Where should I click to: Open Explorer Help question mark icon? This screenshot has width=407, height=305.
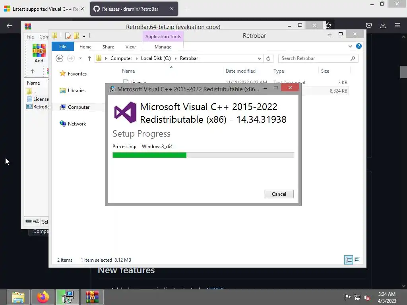[359, 46]
